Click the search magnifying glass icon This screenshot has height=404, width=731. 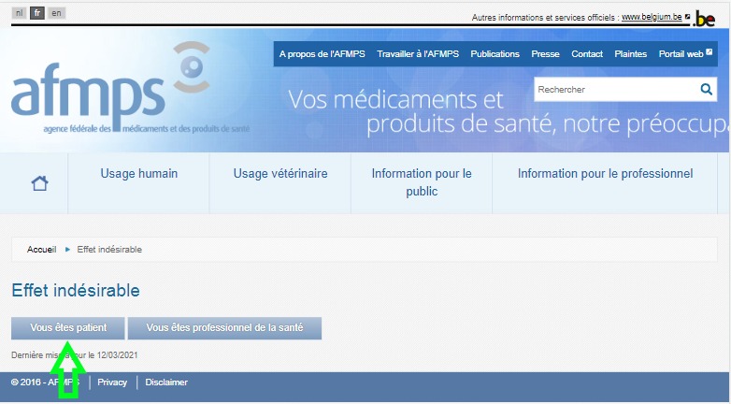(x=707, y=90)
